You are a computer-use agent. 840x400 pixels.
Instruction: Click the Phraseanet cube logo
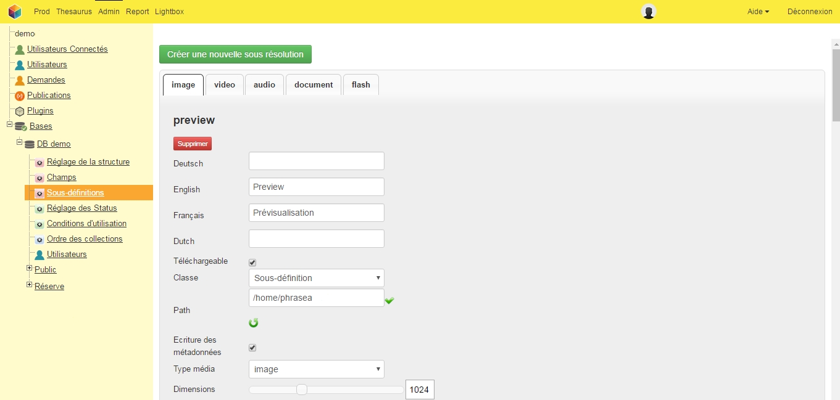pos(15,11)
